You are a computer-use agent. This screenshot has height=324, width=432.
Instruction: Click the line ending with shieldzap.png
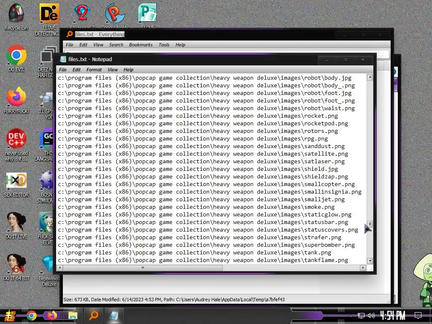(203, 177)
